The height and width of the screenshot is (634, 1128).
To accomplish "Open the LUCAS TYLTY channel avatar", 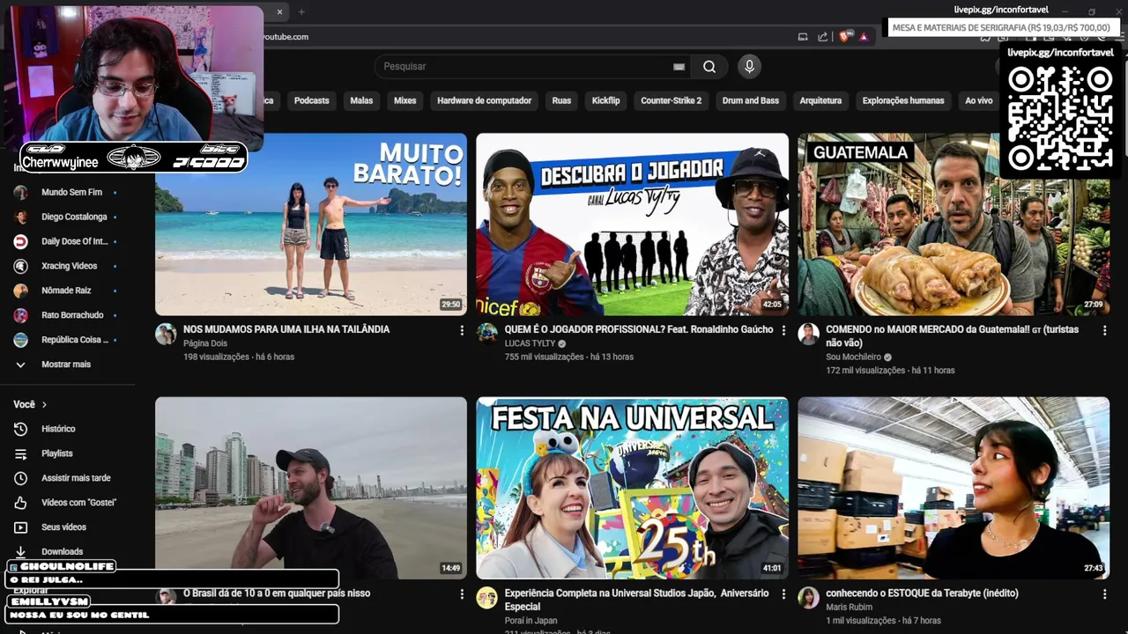I will tap(487, 334).
